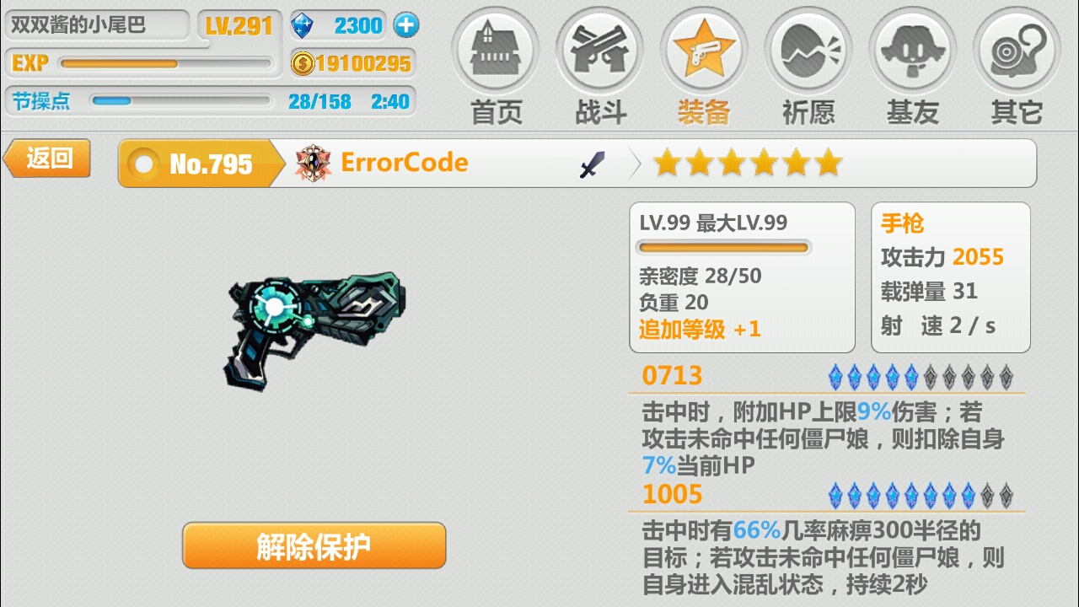1079x607 pixels.
Task: Click the gold coin currency icon
Action: [x=303, y=63]
